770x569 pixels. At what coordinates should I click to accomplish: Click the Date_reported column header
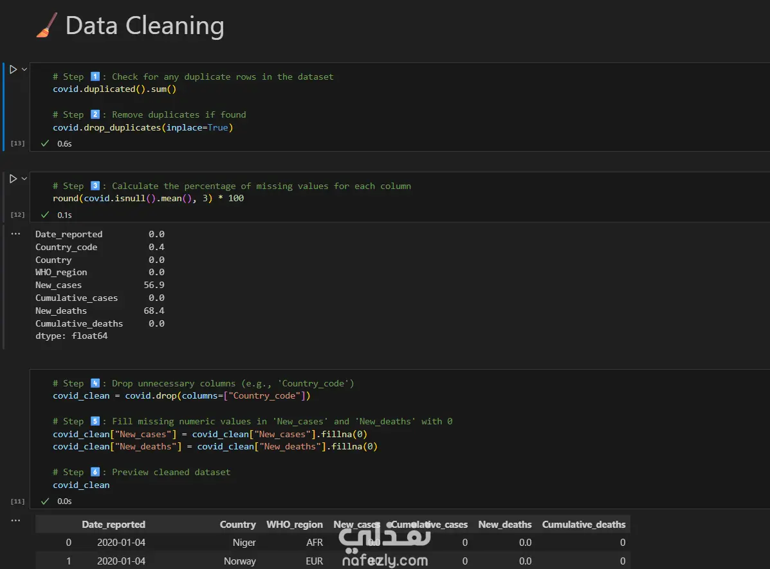tap(113, 525)
